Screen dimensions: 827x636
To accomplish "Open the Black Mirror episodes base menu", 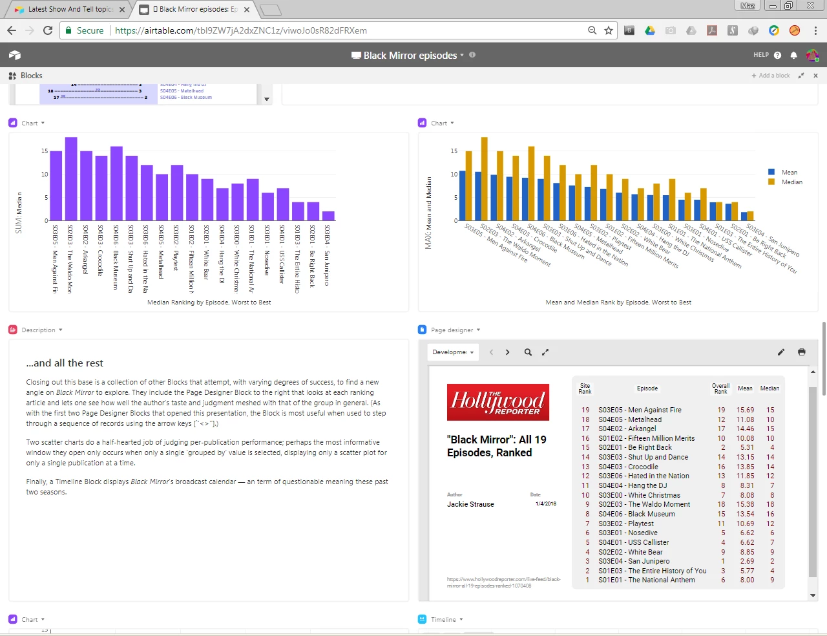I will coord(462,56).
